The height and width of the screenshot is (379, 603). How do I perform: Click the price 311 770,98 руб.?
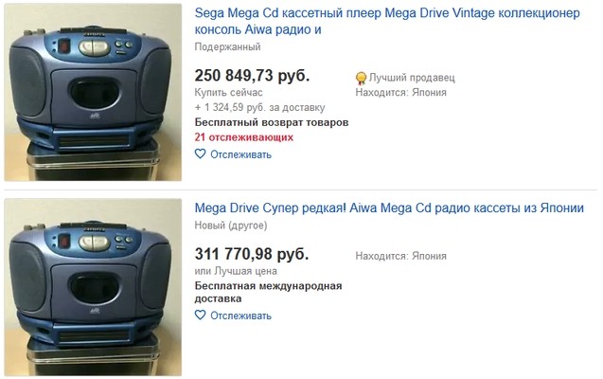pos(252,254)
